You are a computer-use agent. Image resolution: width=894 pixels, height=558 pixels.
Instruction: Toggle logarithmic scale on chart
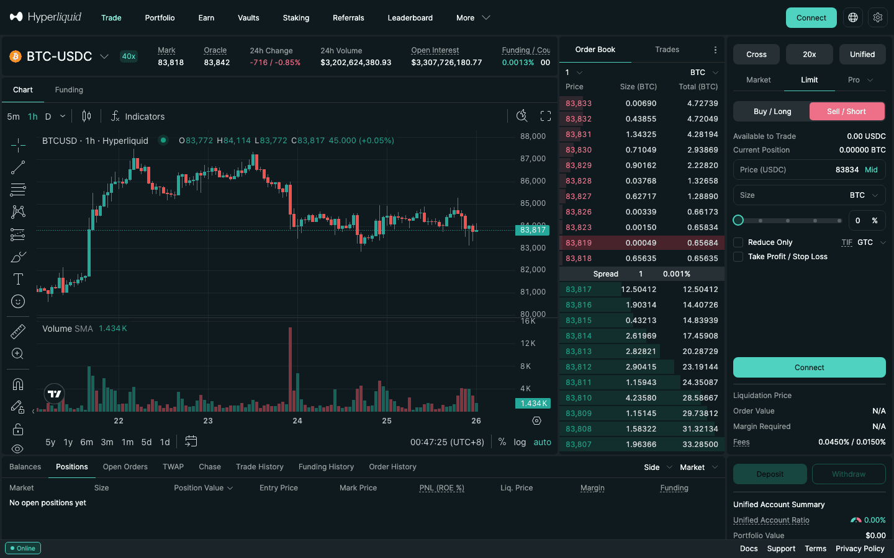(520, 442)
